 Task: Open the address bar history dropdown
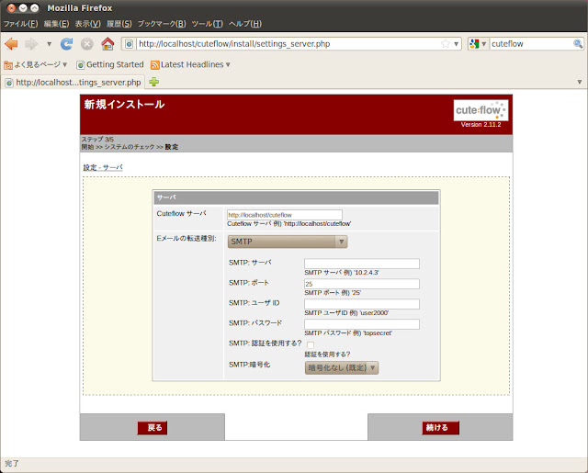(457, 44)
